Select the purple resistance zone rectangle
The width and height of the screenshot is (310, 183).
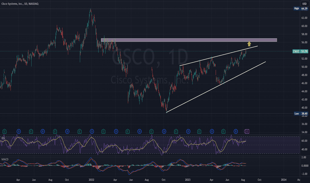click(189, 40)
